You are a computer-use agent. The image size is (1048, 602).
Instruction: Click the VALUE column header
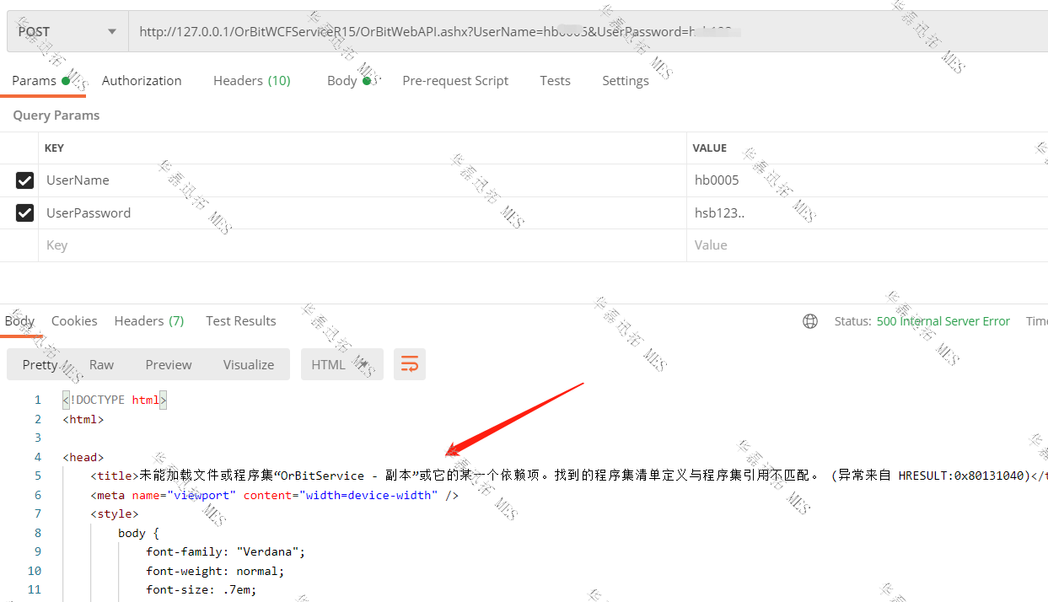(710, 148)
